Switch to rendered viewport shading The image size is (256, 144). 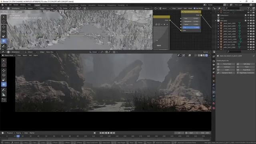click(206, 55)
